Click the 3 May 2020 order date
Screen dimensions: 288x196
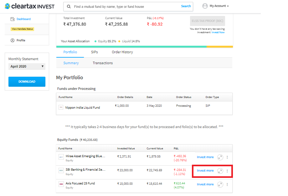click(x=154, y=106)
